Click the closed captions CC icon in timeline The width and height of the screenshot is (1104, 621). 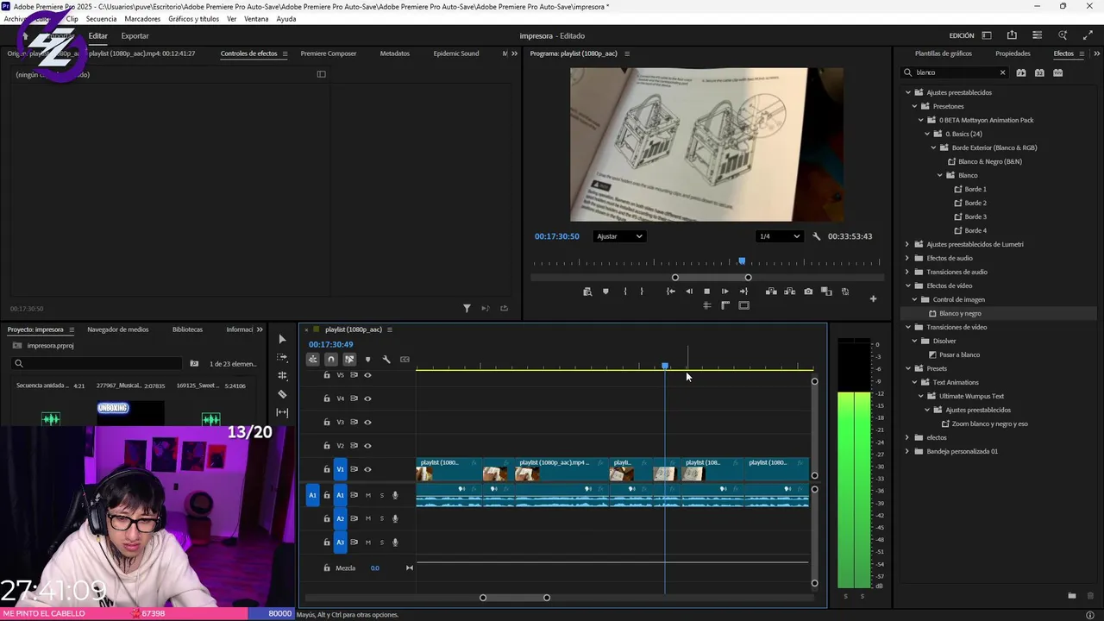(x=405, y=360)
